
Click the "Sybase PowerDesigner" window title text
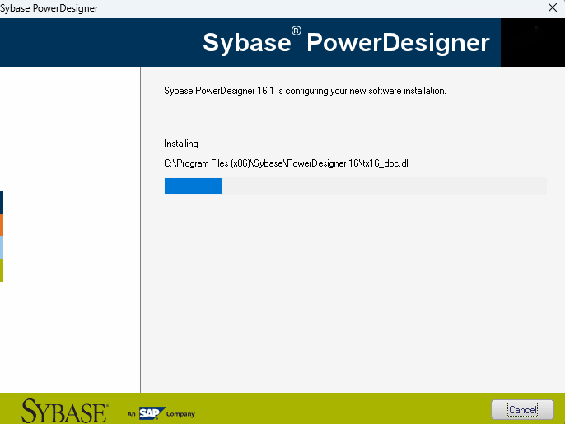49,7
